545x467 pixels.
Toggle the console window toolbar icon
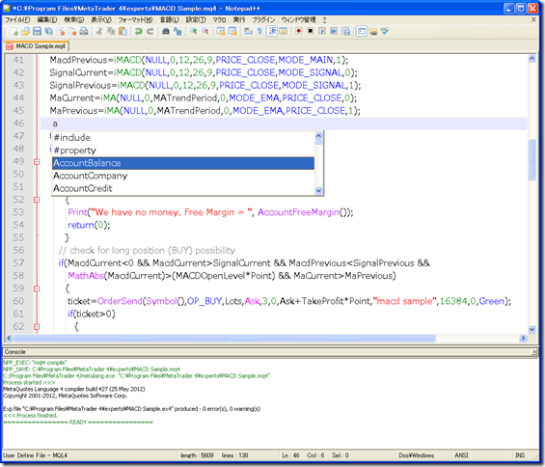click(x=362, y=32)
